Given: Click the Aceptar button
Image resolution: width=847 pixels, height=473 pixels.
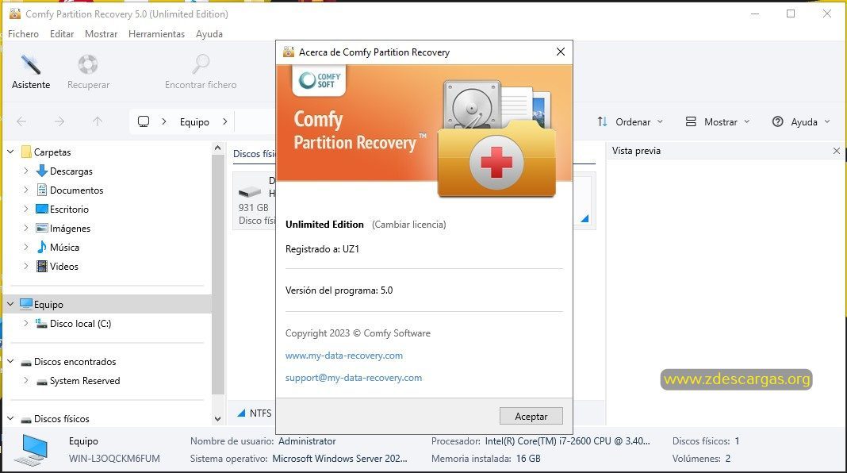Looking at the screenshot, I should coord(531,416).
